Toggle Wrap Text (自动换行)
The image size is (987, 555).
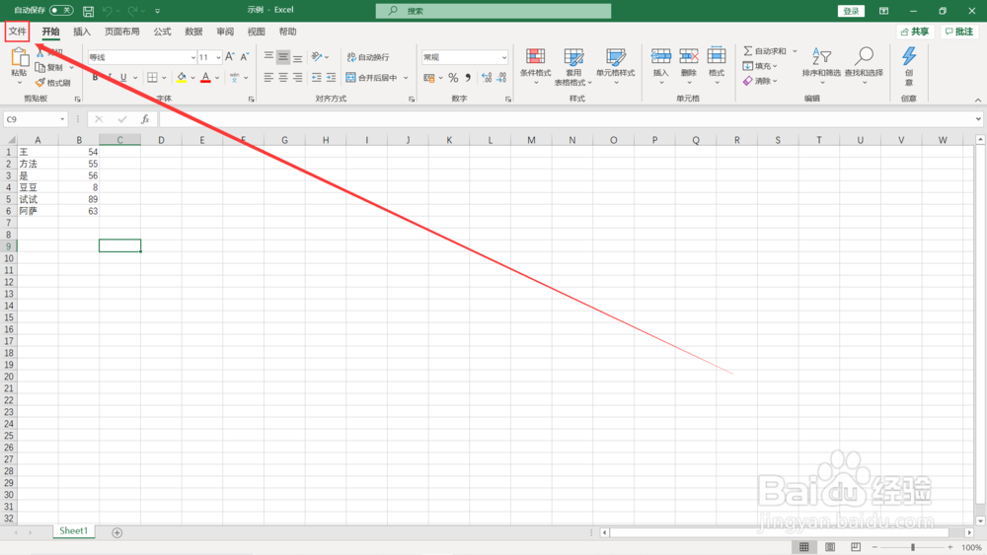368,57
